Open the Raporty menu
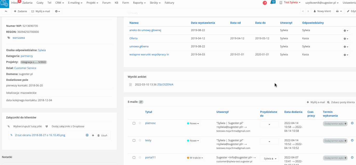Image resolution: width=356 pixels, height=165 pixels. 140,3
